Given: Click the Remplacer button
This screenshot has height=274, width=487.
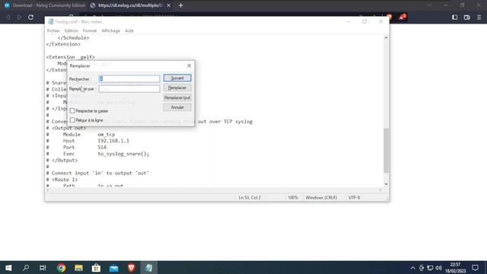Looking at the screenshot, I should (177, 88).
